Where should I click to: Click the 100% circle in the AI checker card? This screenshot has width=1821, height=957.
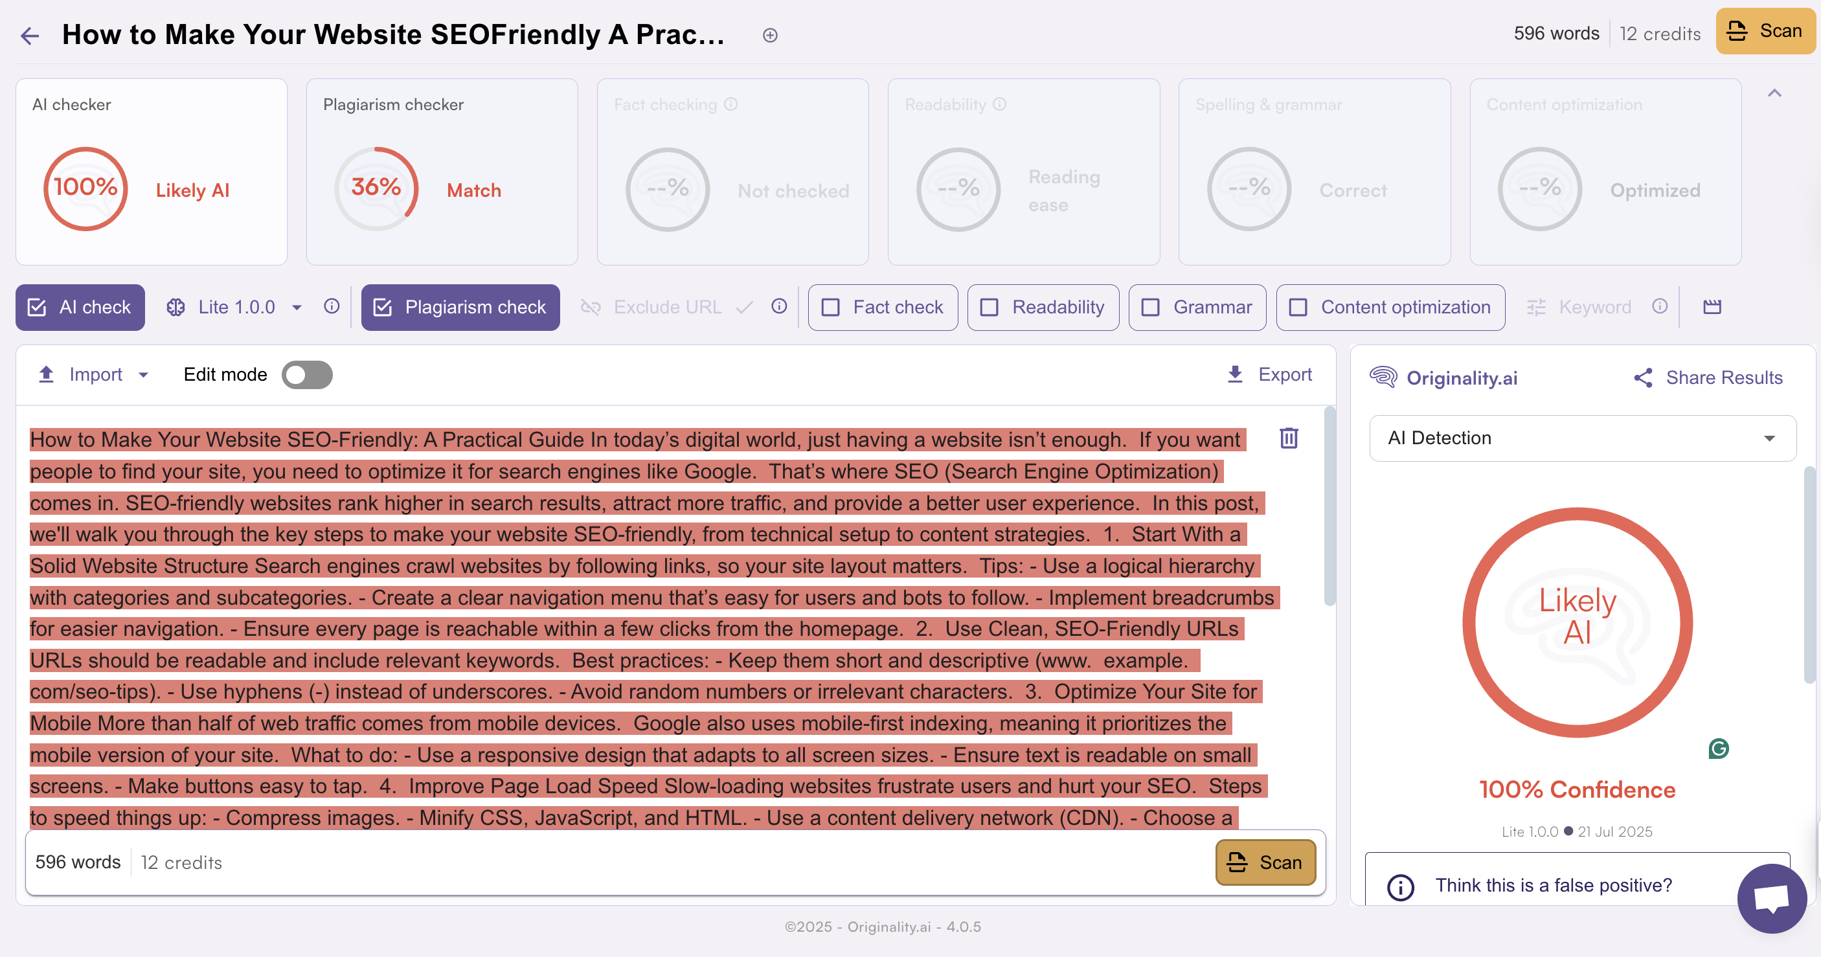coord(85,188)
